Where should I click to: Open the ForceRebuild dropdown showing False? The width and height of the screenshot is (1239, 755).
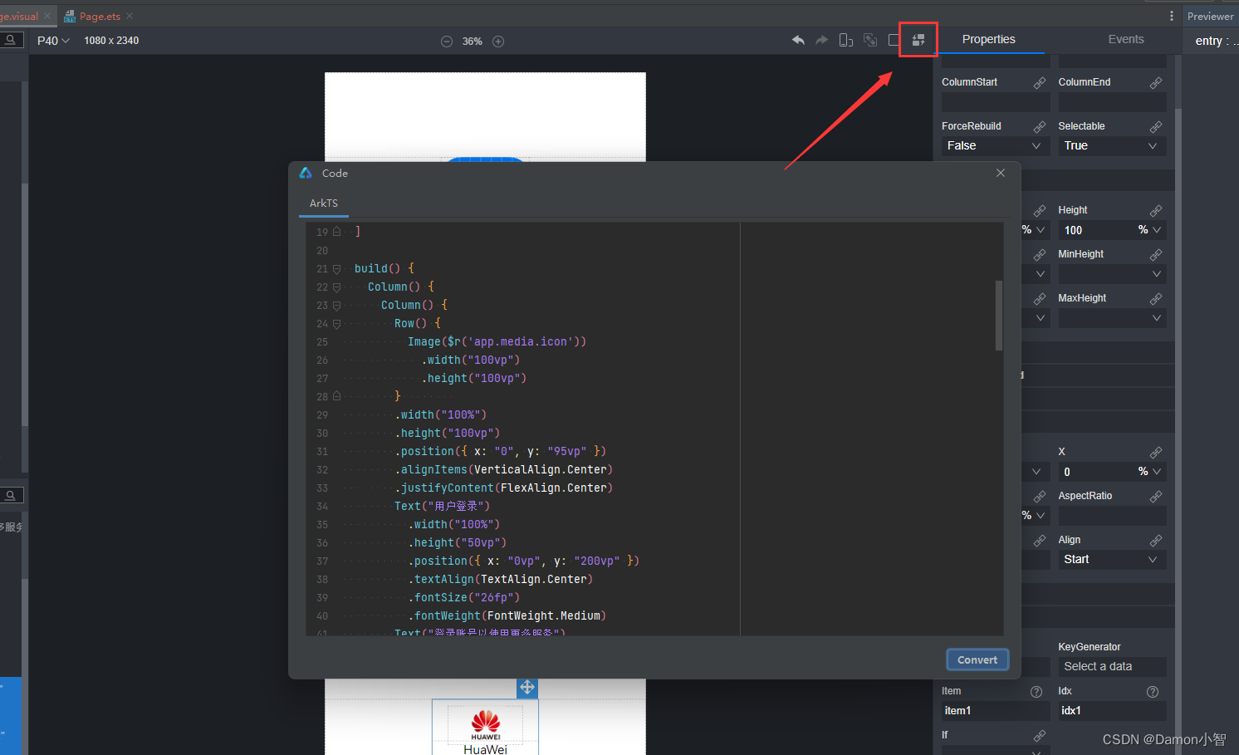coord(996,146)
